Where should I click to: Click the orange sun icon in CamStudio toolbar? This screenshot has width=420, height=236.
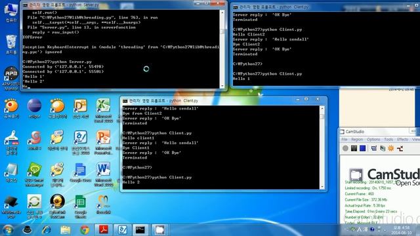(x=391, y=148)
